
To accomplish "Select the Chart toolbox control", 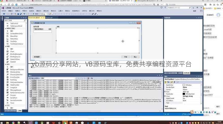I will click(x=12, y=52).
